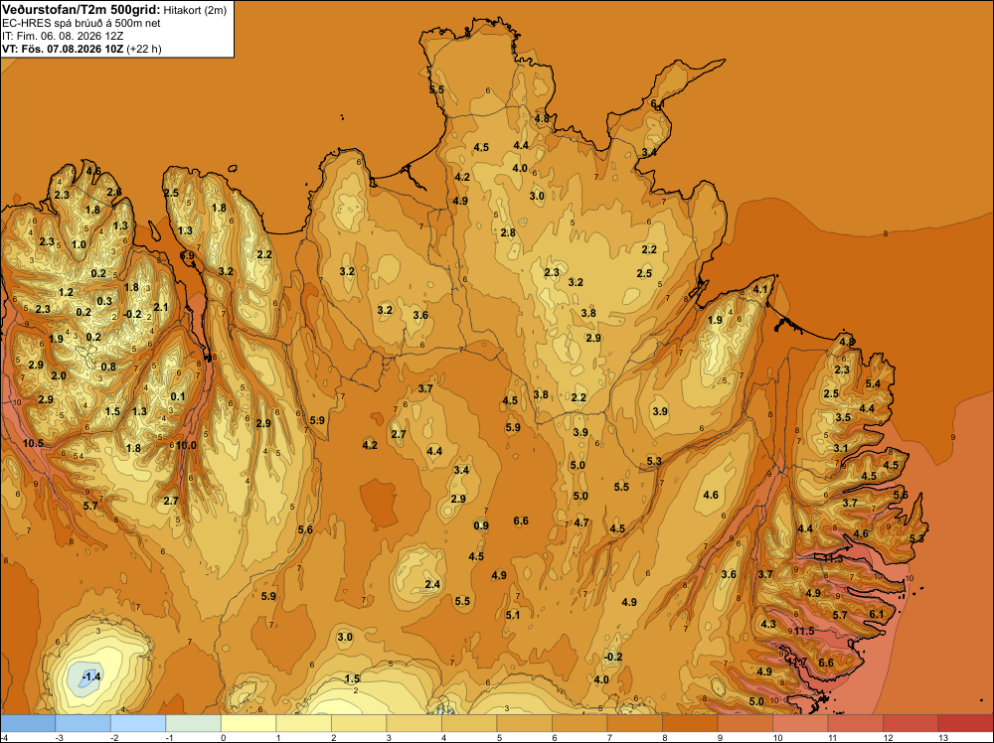Click the temperature value '0.1'
This screenshot has width=994, height=743.
tap(178, 397)
